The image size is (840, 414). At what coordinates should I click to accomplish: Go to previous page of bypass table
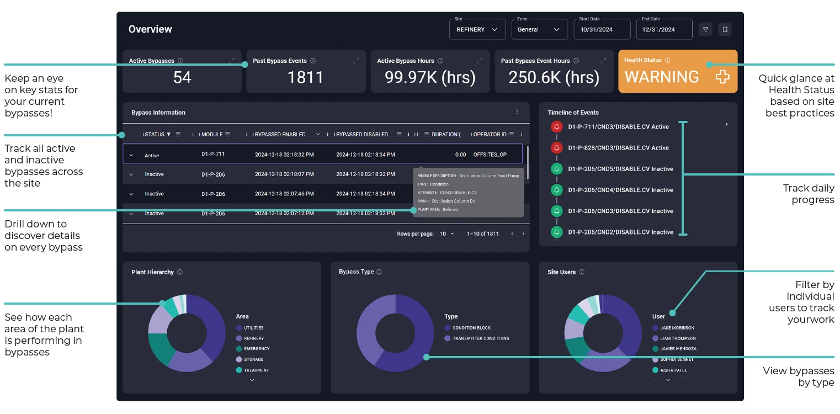[x=512, y=234]
